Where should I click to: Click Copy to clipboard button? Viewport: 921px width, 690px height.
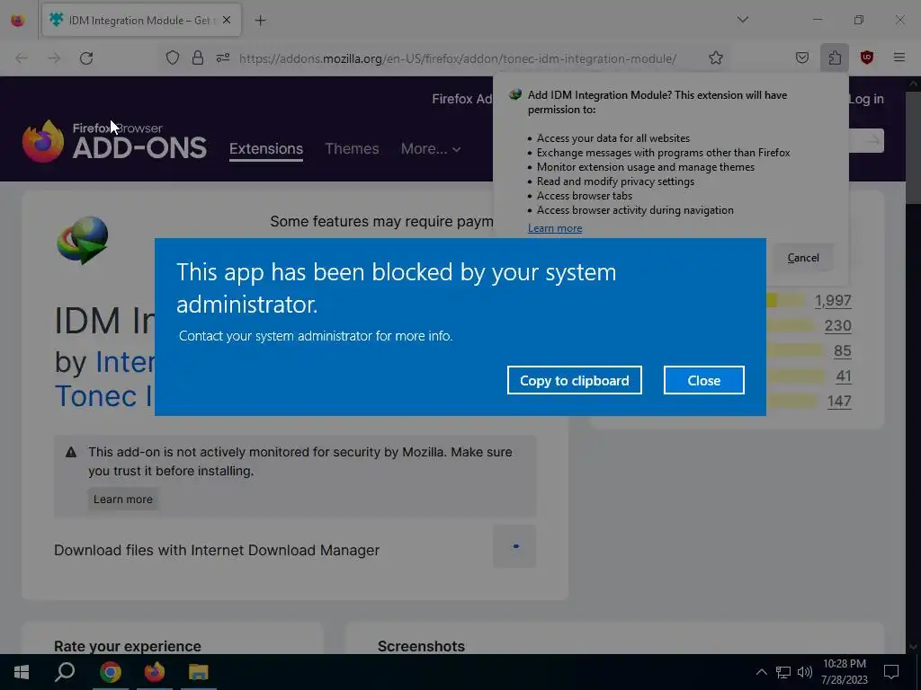pyautogui.click(x=574, y=380)
